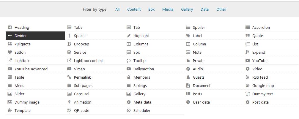Image resolution: width=299 pixels, height=119 pixels.
Task: Choose the Google map globe icon
Action: click(x=248, y=85)
